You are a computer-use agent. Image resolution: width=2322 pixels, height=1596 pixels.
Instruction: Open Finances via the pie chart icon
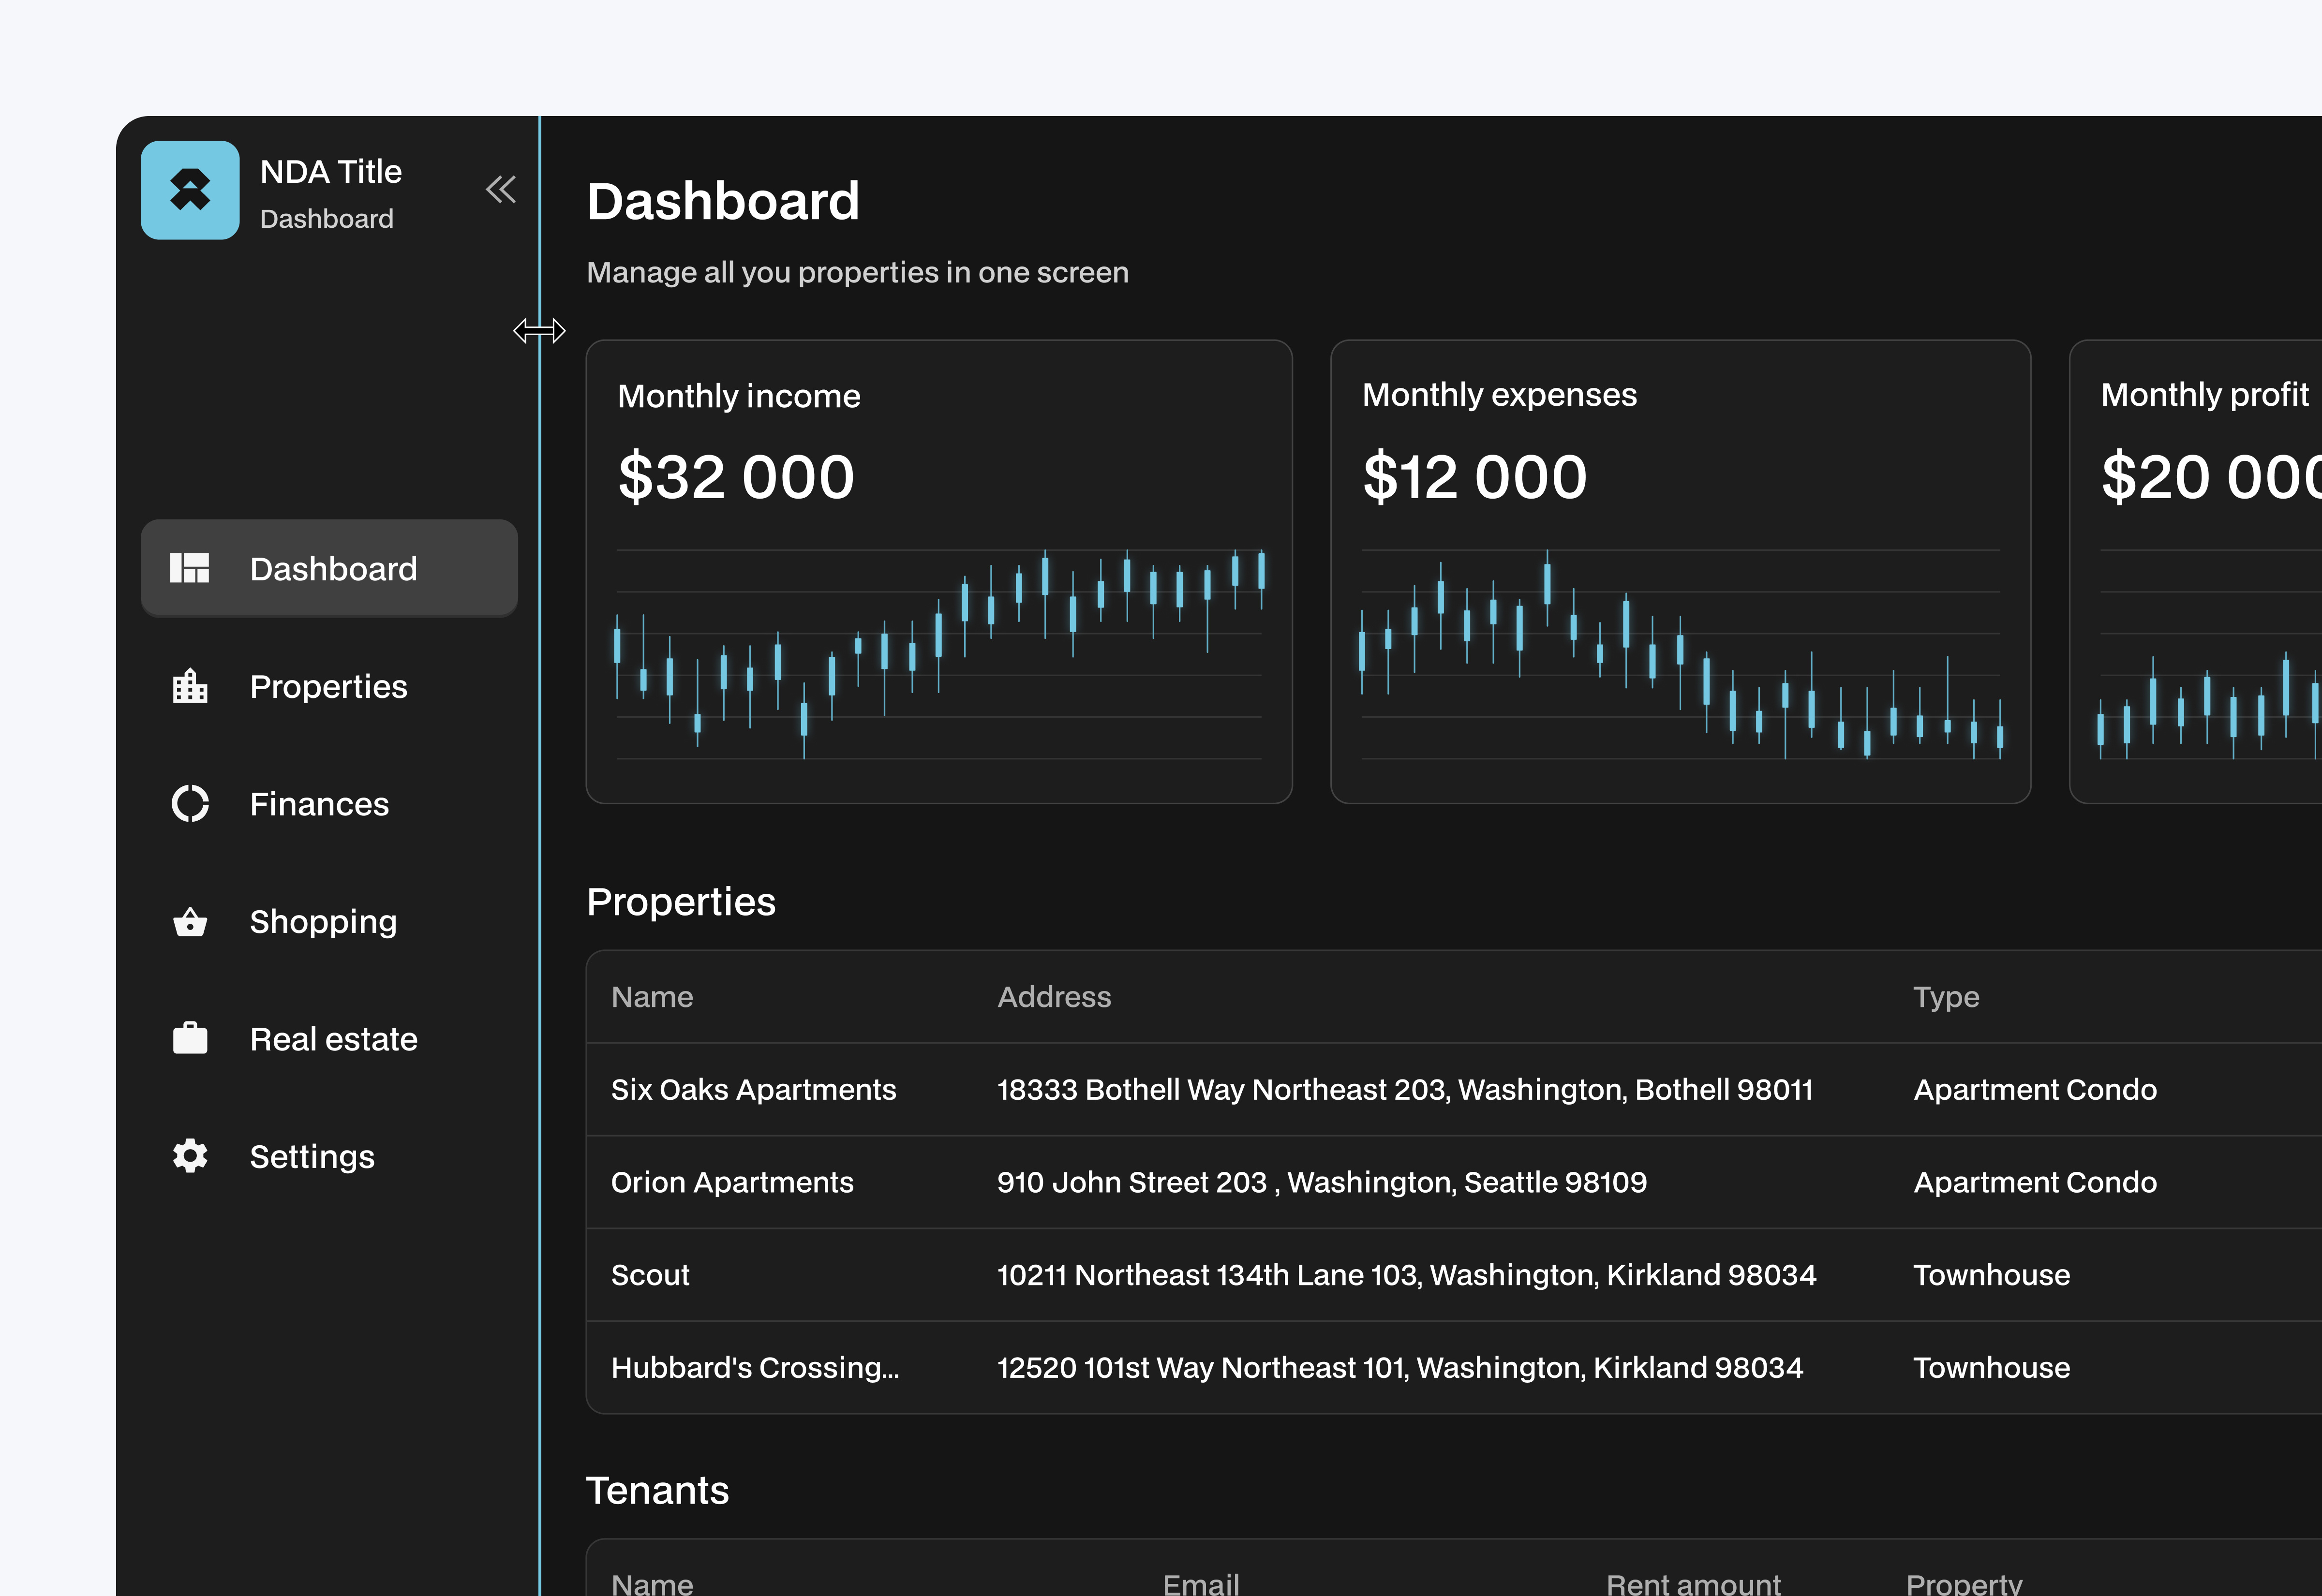[x=190, y=803]
